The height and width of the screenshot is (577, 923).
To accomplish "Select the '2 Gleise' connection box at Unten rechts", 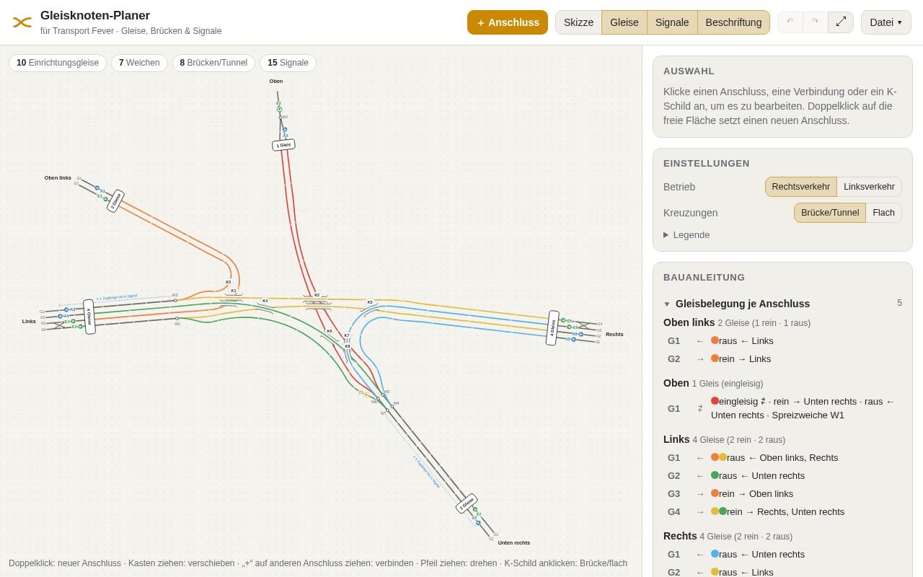I will [467, 503].
